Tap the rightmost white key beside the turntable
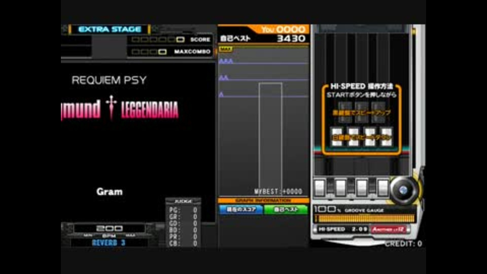The width and height of the screenshot is (487, 274). [x=382, y=188]
